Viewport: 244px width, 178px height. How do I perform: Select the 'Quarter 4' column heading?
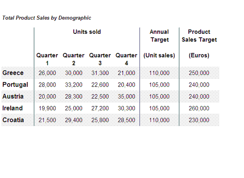tap(126, 59)
